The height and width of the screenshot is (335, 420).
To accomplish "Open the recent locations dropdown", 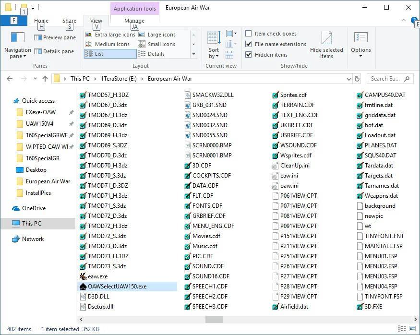I will coord(35,79).
